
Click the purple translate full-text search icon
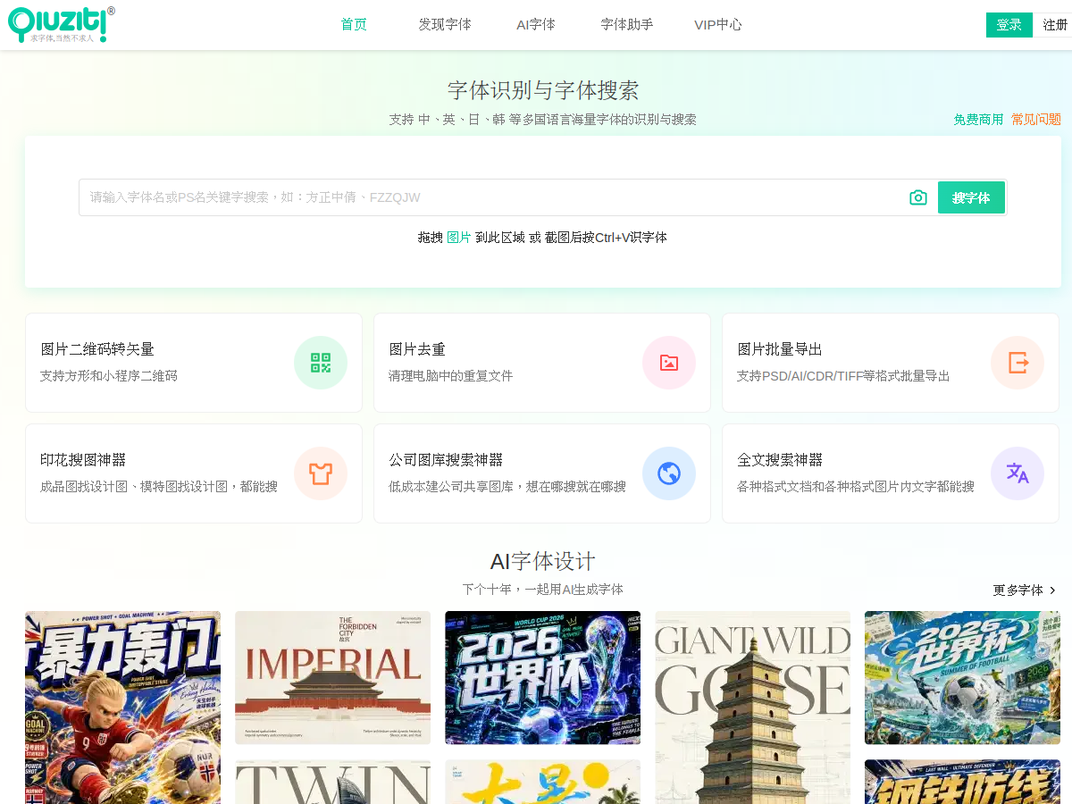pyautogui.click(x=1018, y=473)
